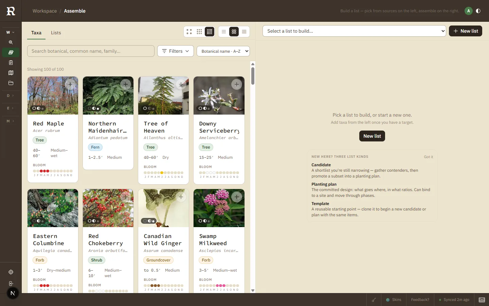489x306 pixels.
Task: Dismiss the tips with Got it
Action: click(x=428, y=157)
